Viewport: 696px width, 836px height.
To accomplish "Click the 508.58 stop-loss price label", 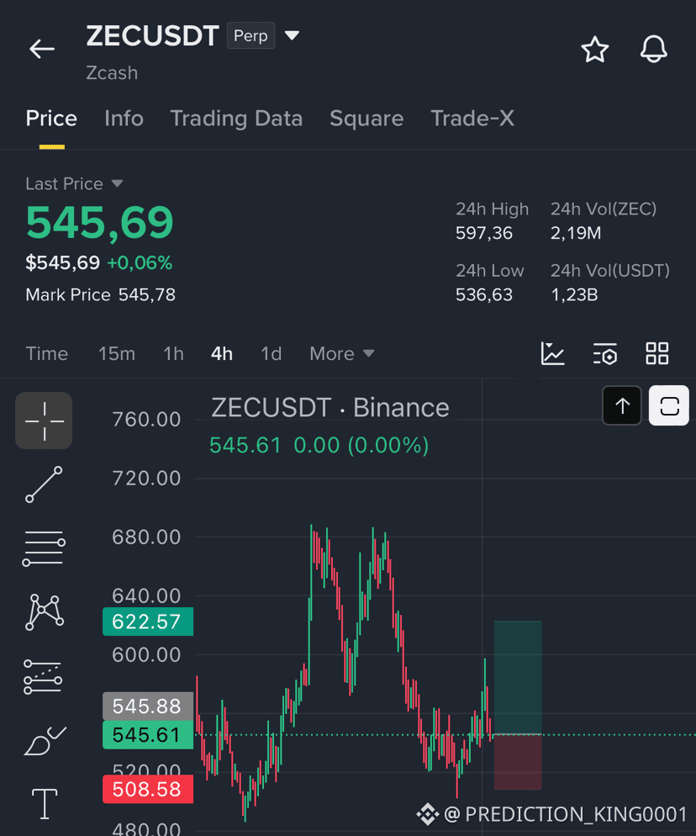I will 148,789.
